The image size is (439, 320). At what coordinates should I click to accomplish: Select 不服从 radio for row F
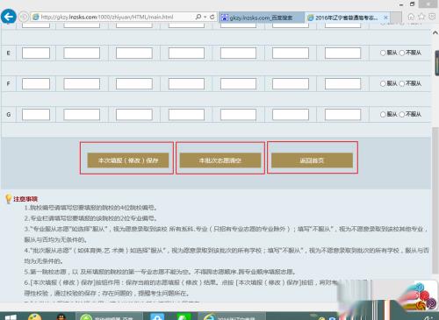point(402,84)
